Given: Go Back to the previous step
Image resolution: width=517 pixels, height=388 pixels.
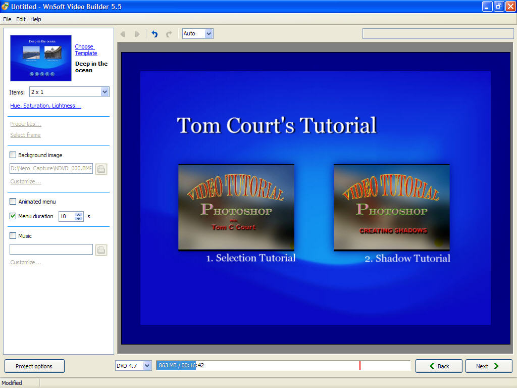Looking at the screenshot, I should [x=439, y=366].
